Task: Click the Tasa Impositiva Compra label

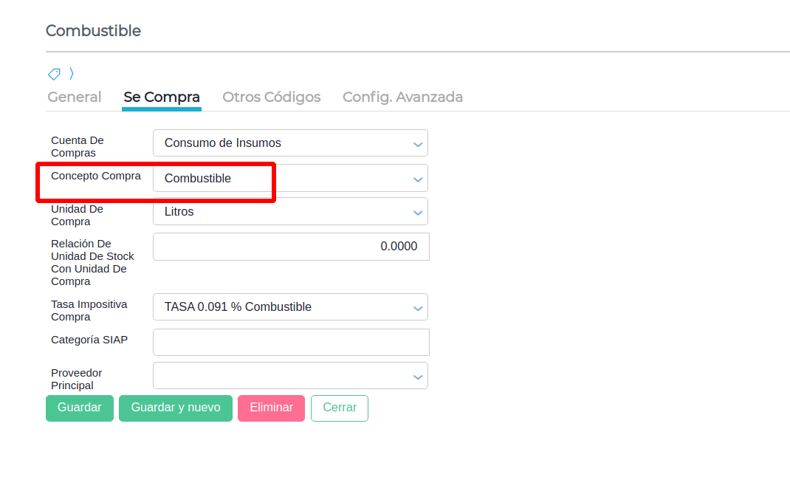Action: click(x=89, y=310)
